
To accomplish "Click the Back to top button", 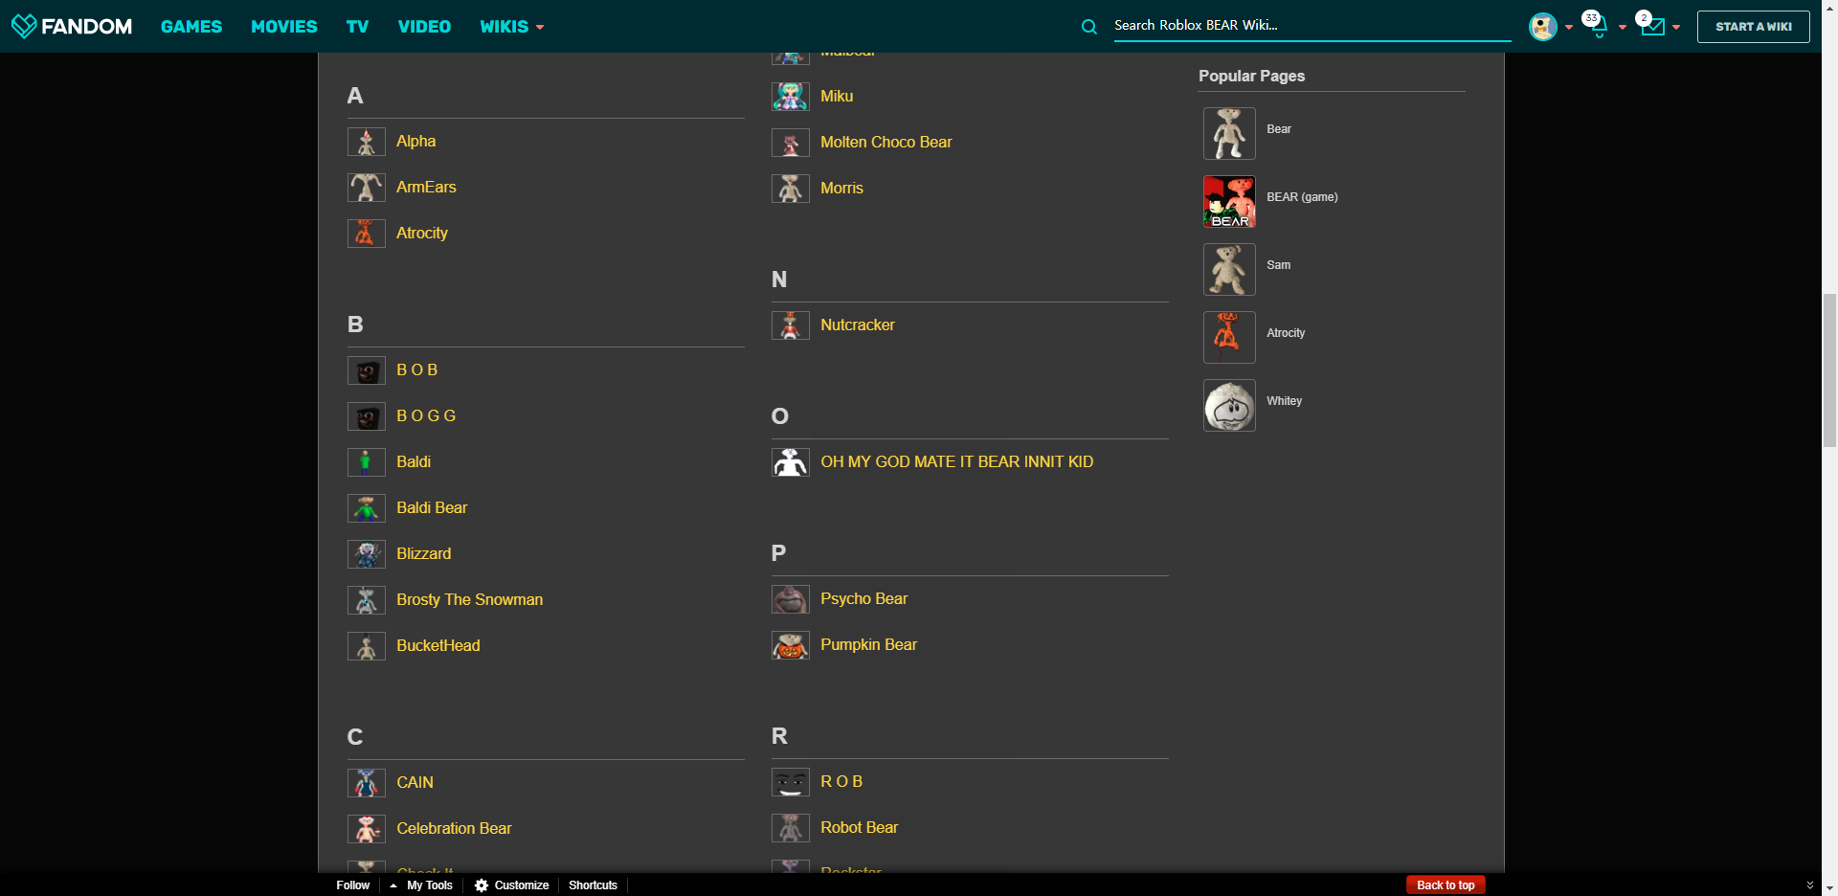I will [x=1446, y=885].
